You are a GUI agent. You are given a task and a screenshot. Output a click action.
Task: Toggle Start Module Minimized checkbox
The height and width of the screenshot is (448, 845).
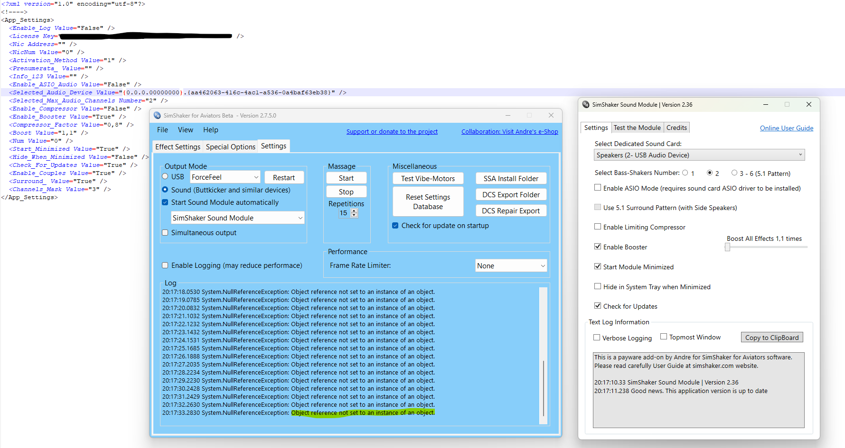pos(598,266)
